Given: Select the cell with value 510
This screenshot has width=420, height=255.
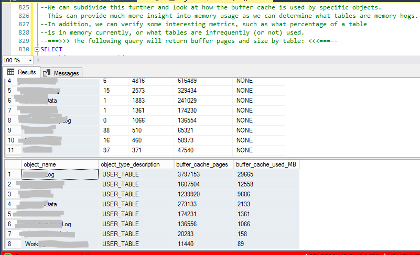Looking at the screenshot, I should pos(151,130).
